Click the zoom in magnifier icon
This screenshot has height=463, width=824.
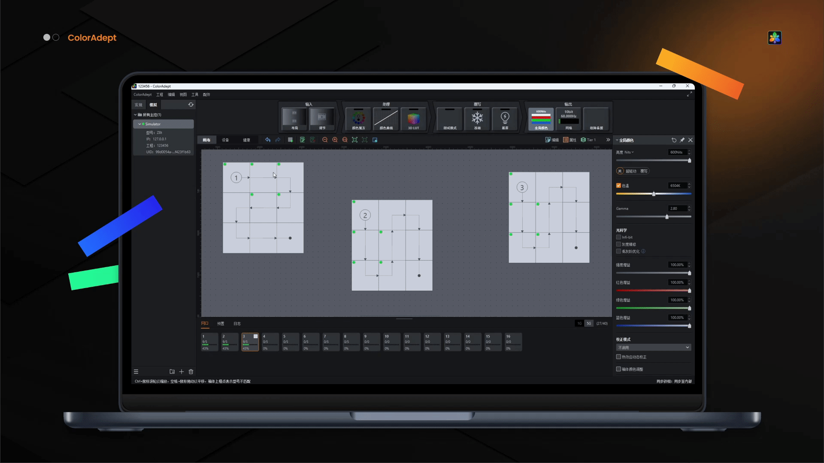coord(335,140)
